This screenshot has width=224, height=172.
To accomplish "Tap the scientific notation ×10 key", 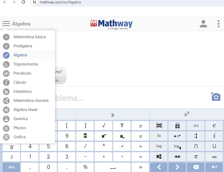I will (x=177, y=136).
